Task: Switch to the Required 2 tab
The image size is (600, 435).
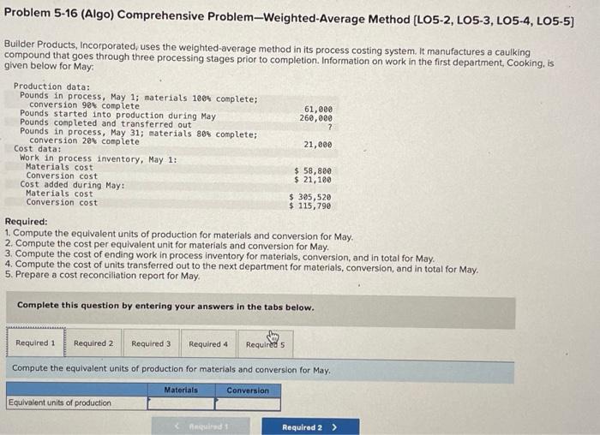Action: (93, 343)
